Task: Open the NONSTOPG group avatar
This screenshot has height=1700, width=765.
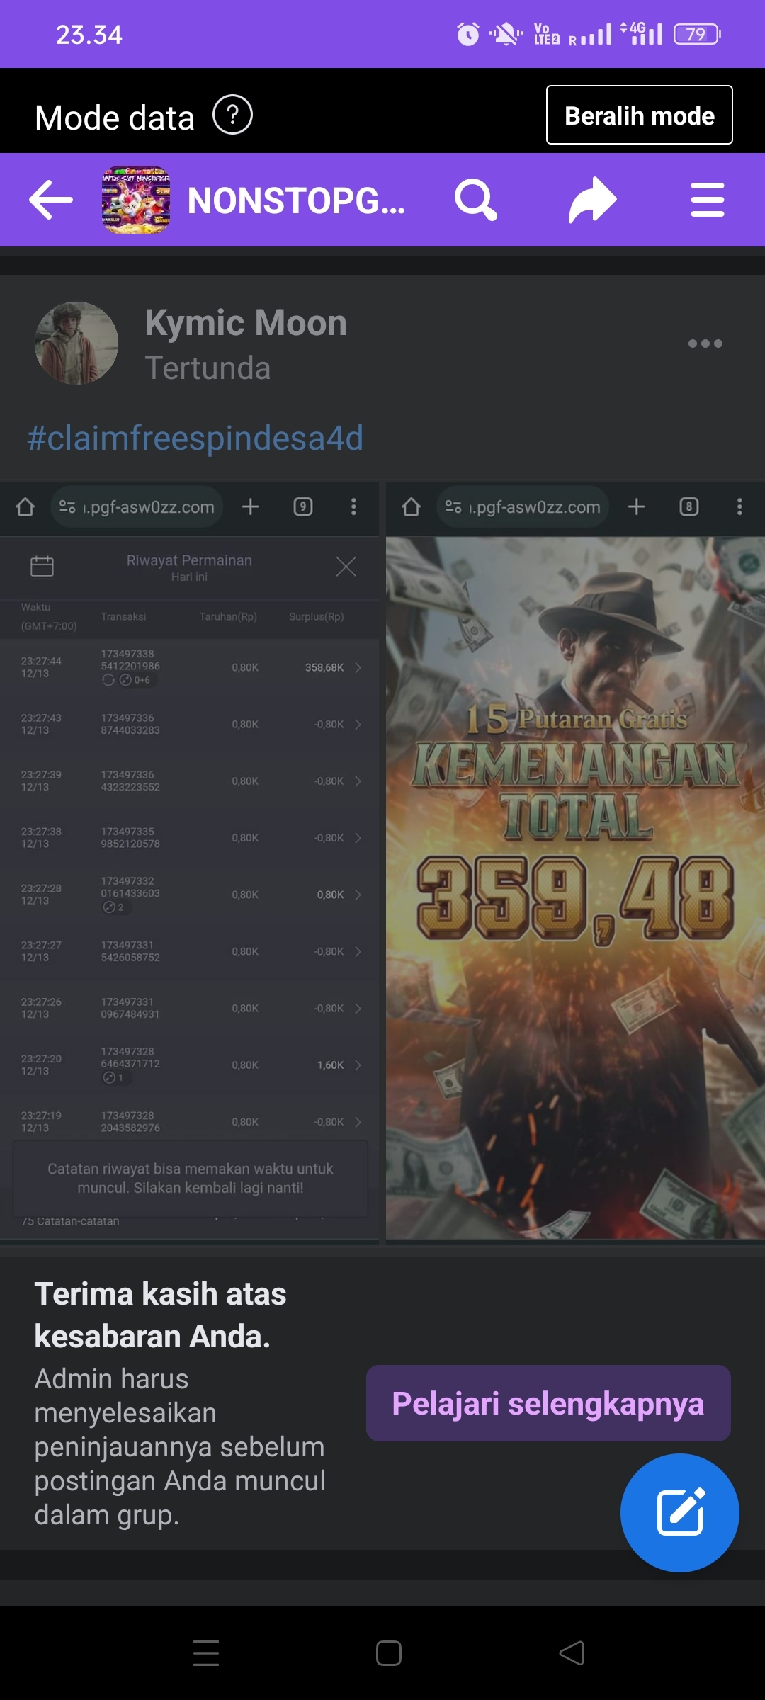Action: [x=136, y=200]
